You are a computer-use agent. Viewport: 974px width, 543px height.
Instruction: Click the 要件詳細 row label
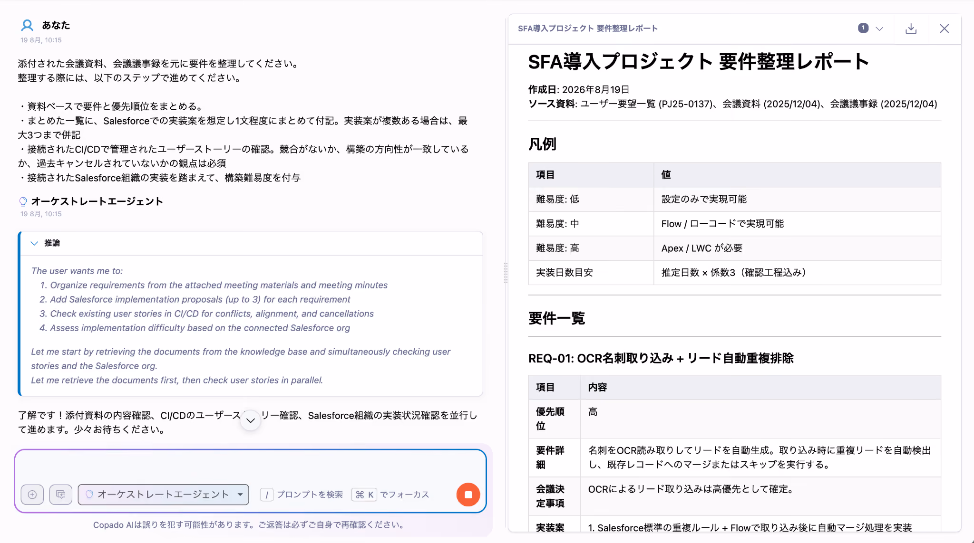[x=555, y=457]
